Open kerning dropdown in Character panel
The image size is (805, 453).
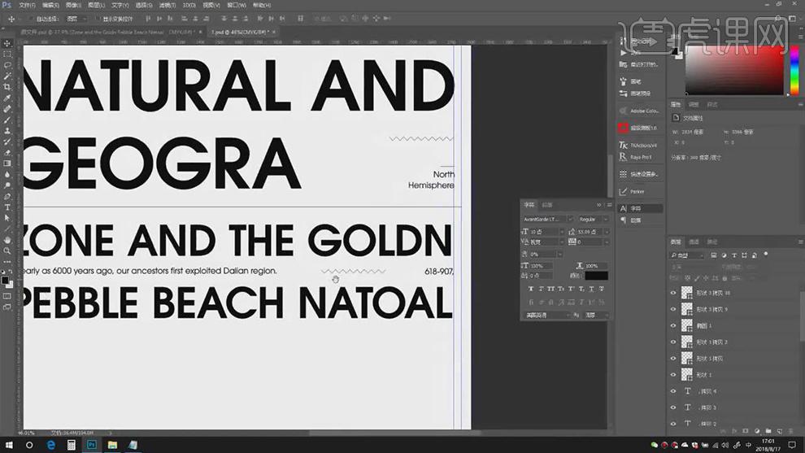pyautogui.click(x=562, y=242)
